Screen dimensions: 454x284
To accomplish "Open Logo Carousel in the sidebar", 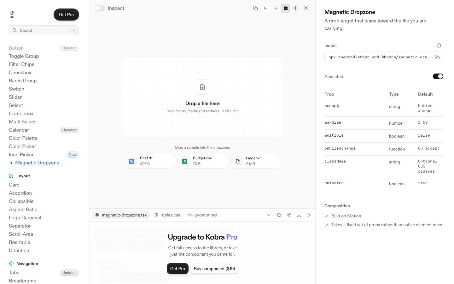I will (25, 218).
